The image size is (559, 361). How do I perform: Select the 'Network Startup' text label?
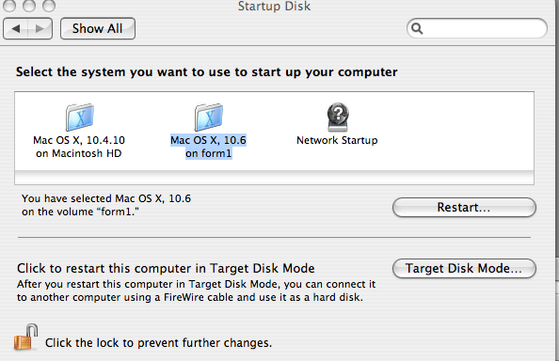337,140
